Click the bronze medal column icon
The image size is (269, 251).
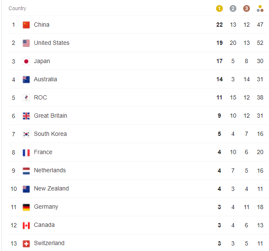click(x=247, y=8)
